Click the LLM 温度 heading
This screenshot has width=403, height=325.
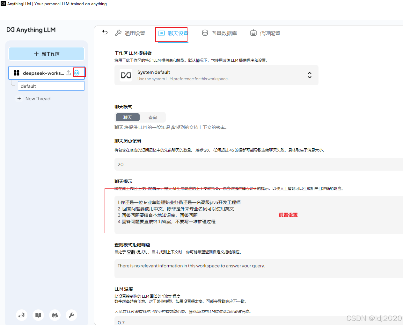pos(124,289)
